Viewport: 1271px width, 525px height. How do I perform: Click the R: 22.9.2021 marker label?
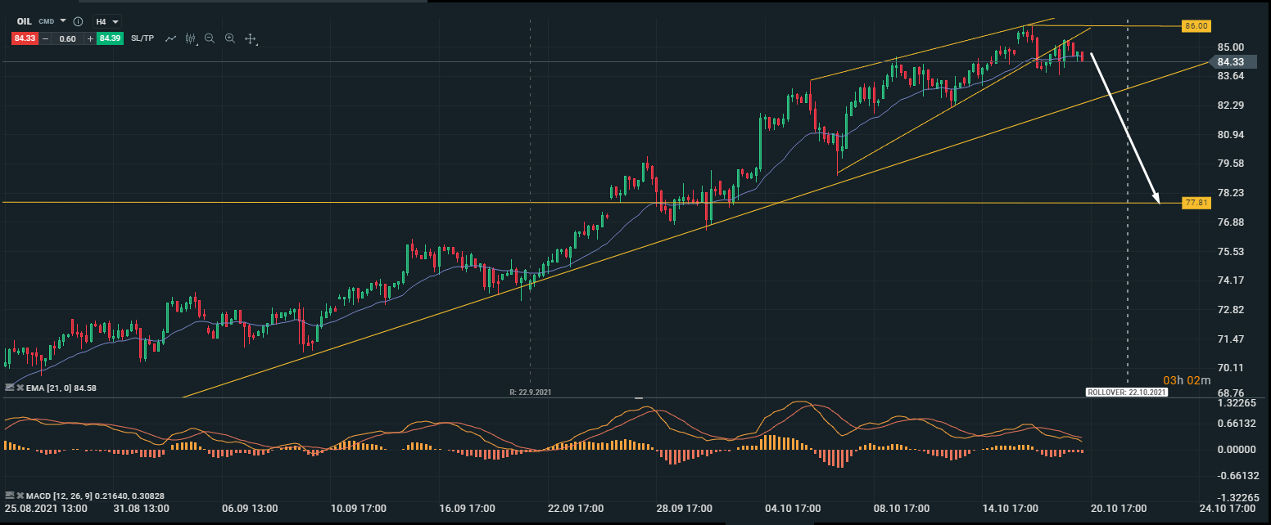530,393
